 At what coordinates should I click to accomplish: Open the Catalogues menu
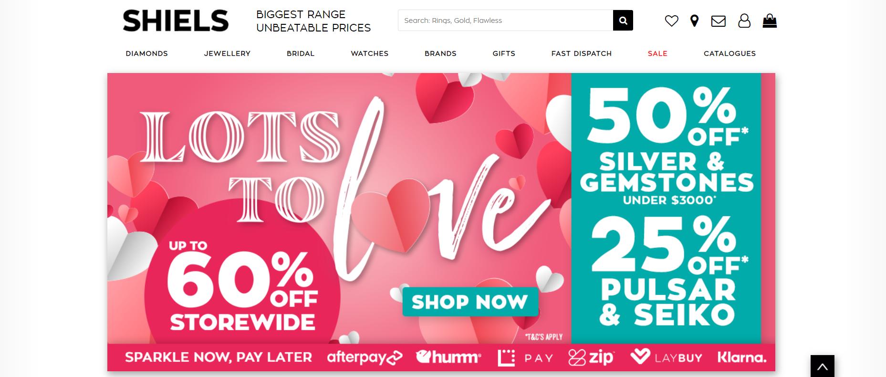click(730, 53)
